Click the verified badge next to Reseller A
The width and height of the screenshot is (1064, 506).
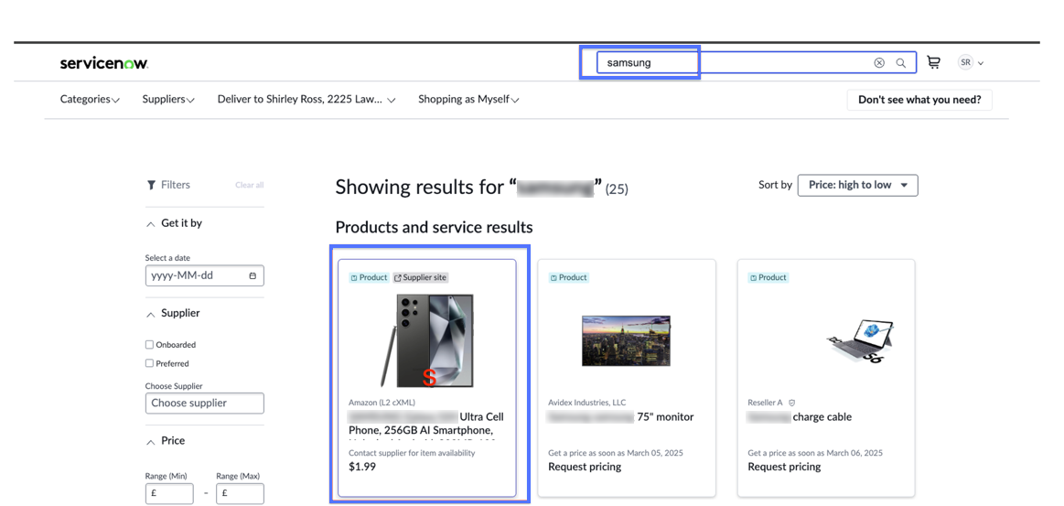792,403
